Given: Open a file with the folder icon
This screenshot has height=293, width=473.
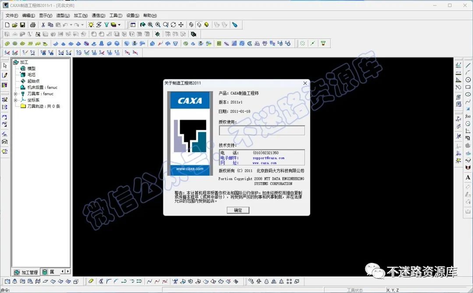Looking at the screenshot, I should tap(15, 24).
